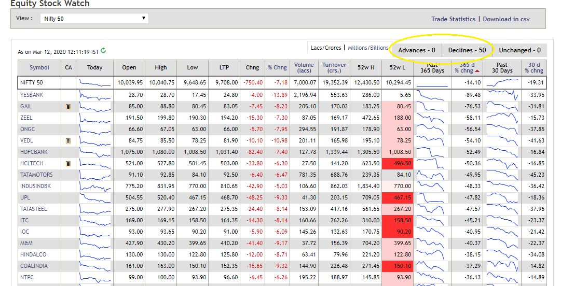This screenshot has width=561, height=286.
Task: Open TATAMOTORS past 30 days chart
Action: pyautogui.click(x=502, y=175)
